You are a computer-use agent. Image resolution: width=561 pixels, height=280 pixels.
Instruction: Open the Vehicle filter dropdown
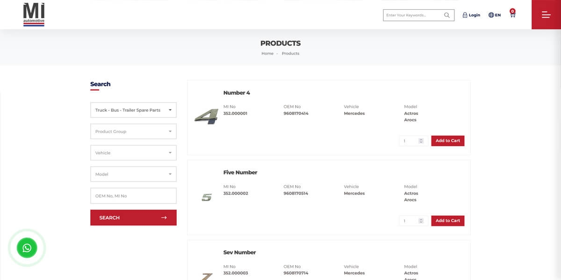click(133, 153)
